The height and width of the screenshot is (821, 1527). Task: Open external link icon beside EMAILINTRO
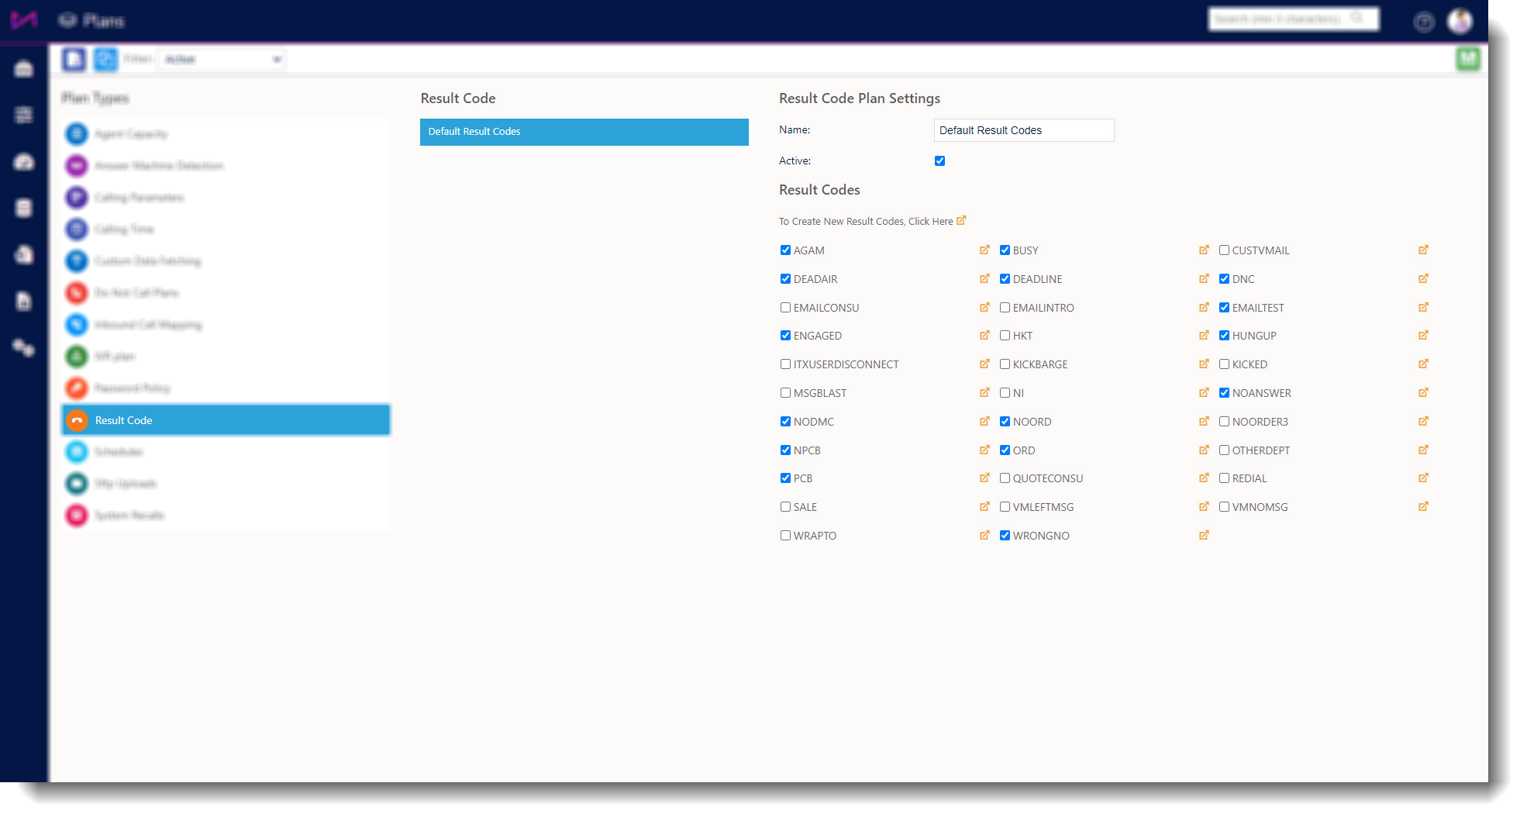[1204, 307]
